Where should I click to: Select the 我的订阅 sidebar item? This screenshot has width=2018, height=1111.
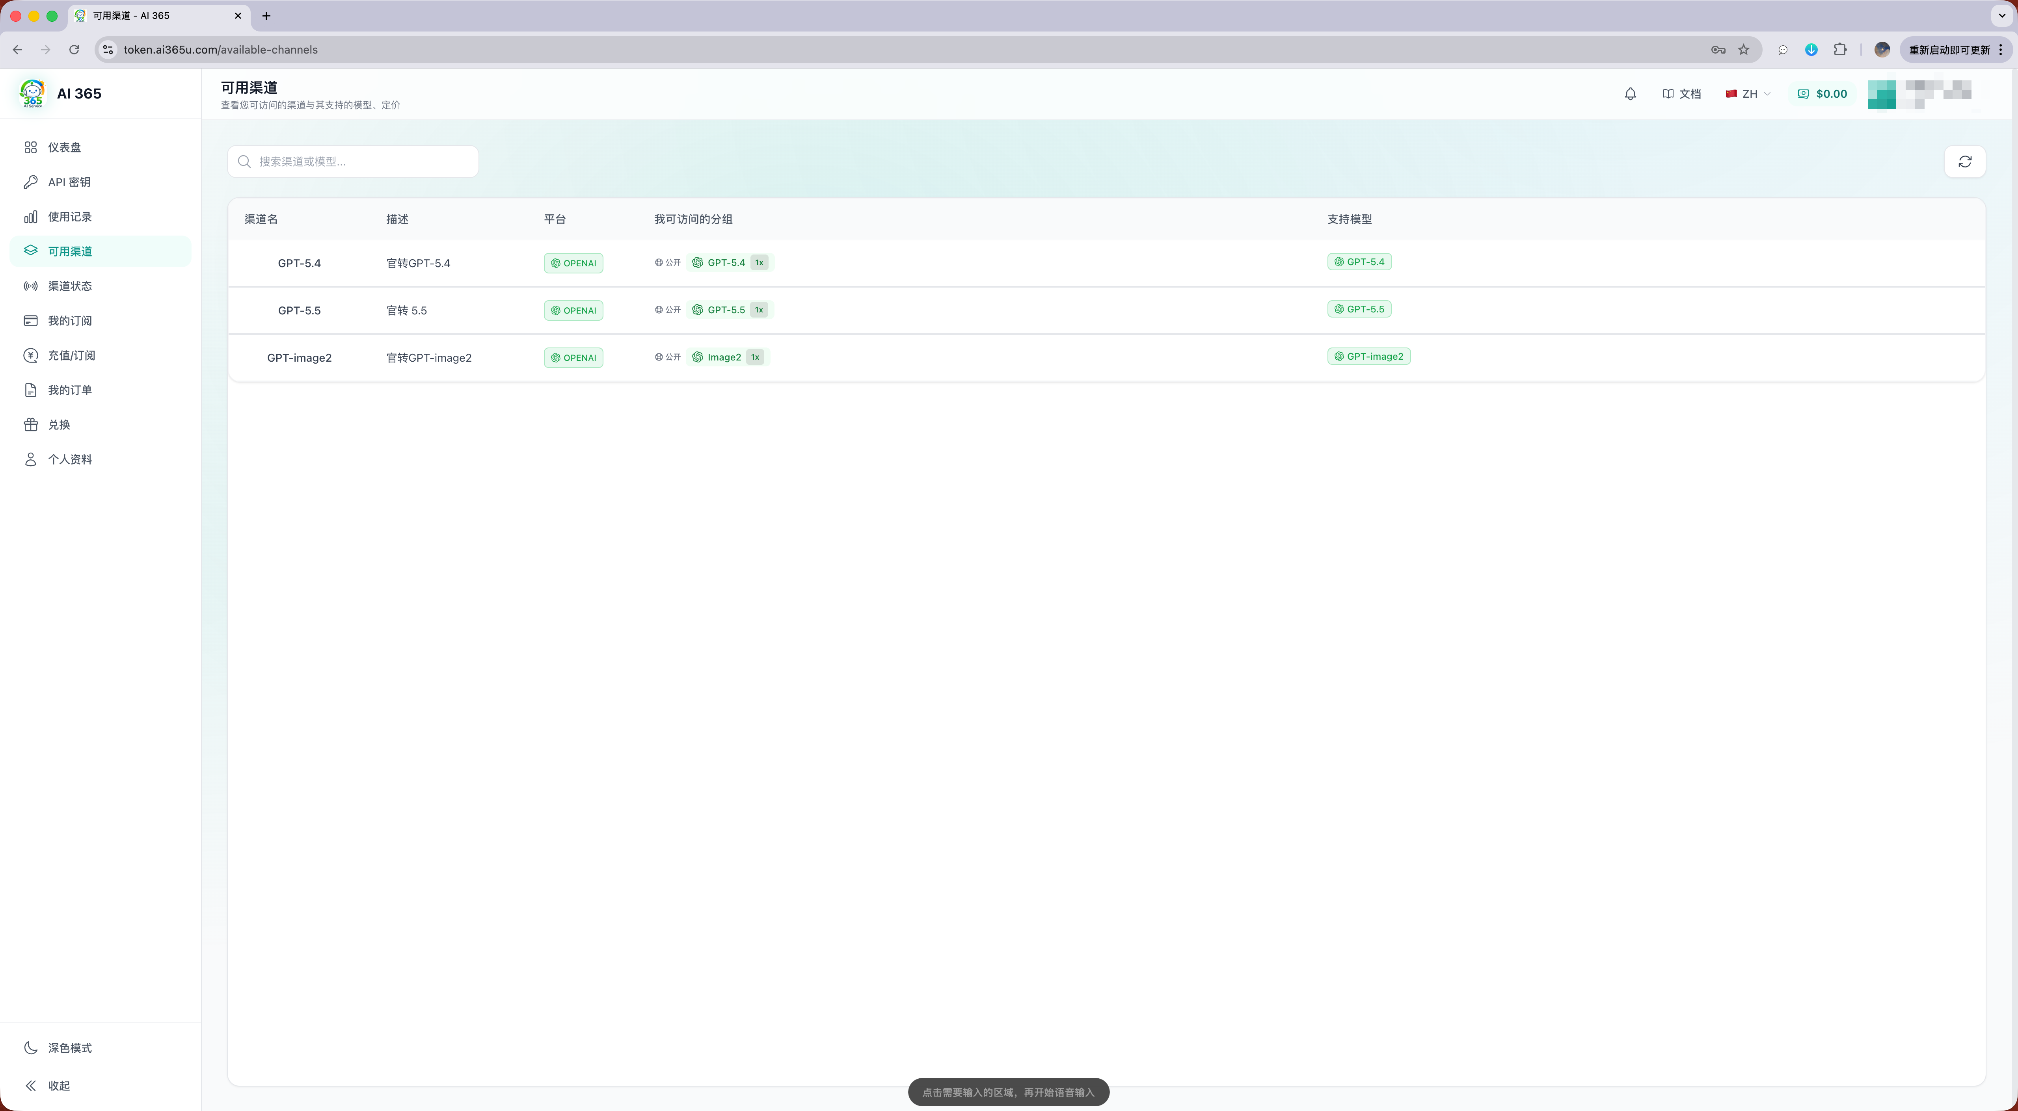(x=100, y=320)
